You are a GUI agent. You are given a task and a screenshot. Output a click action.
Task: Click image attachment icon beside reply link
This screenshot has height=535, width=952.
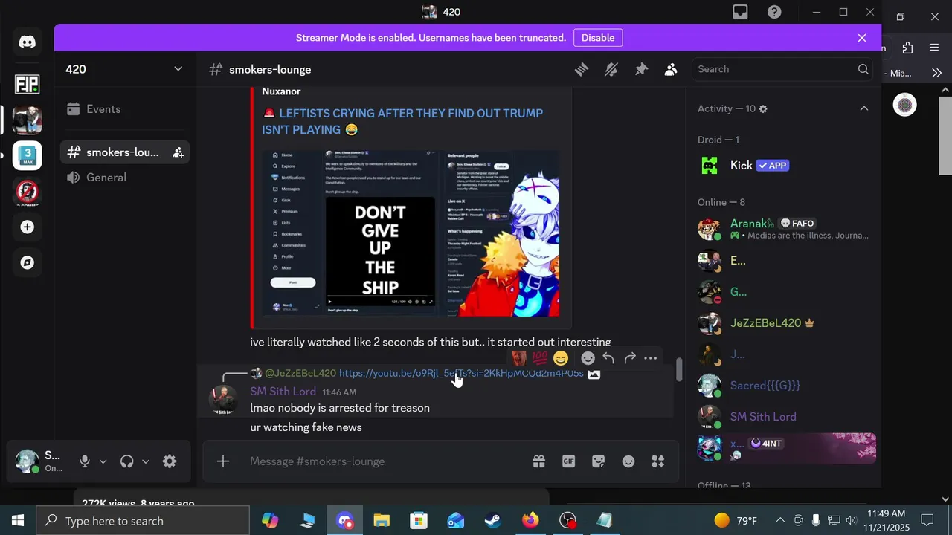click(x=594, y=374)
